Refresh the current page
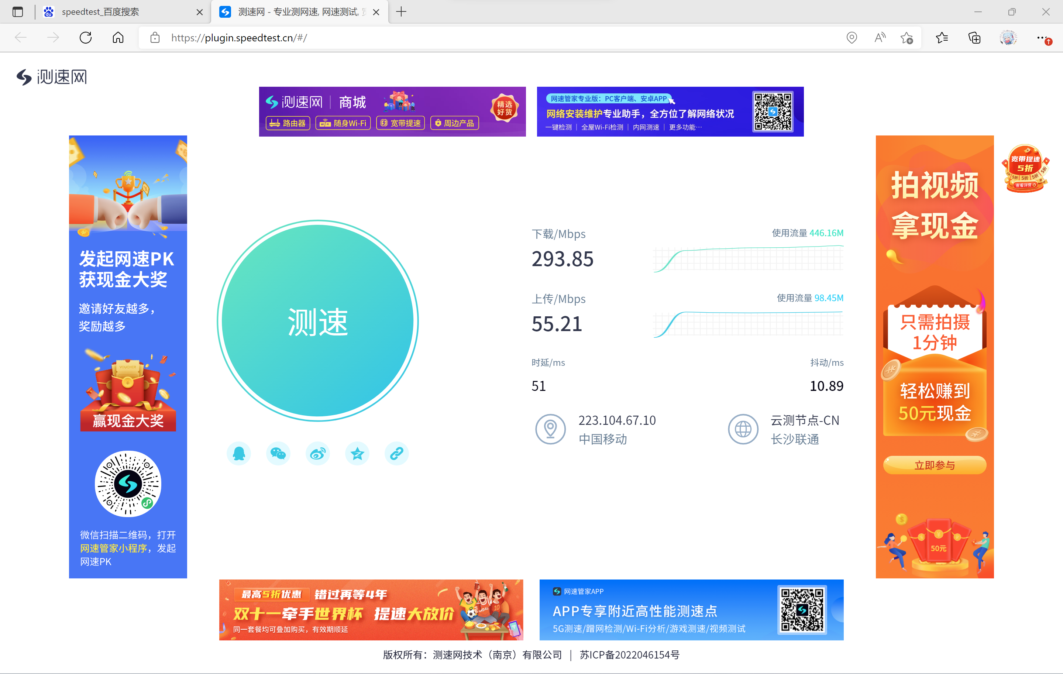 pos(86,38)
